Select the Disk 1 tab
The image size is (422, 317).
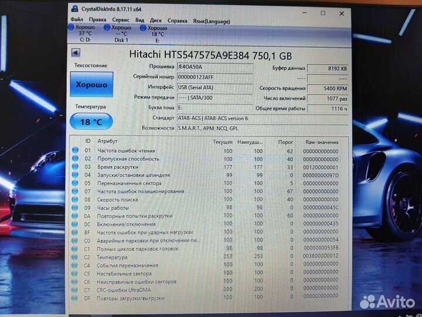(118, 34)
